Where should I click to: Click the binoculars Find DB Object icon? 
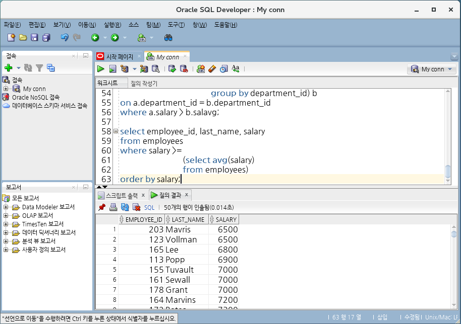pyautogui.click(x=168, y=38)
